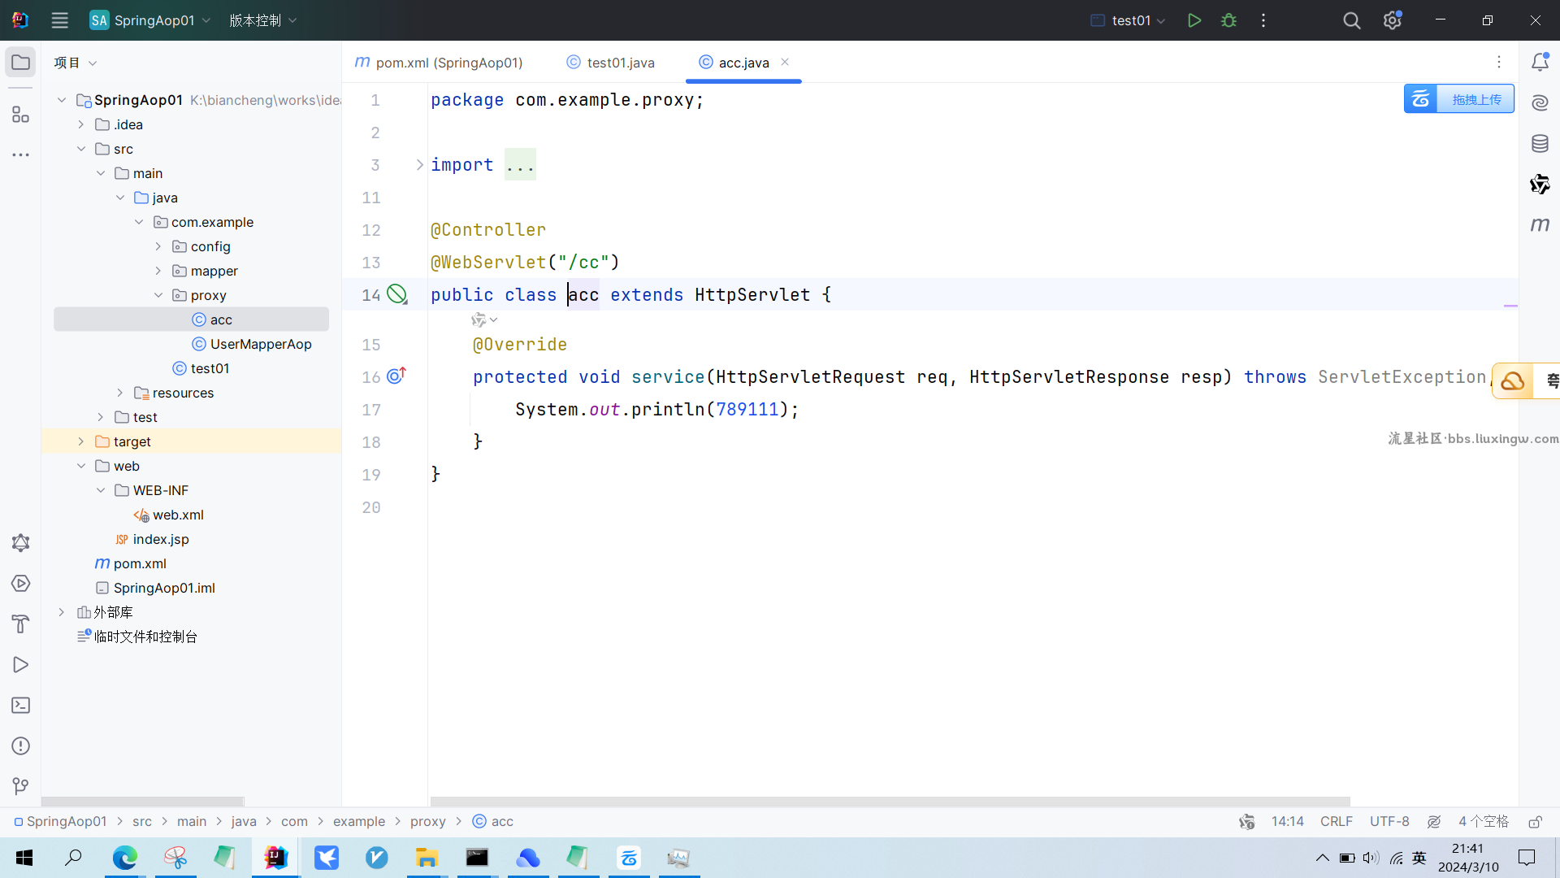Open IDE settings gear
This screenshot has width=1560, height=878.
(x=1392, y=20)
